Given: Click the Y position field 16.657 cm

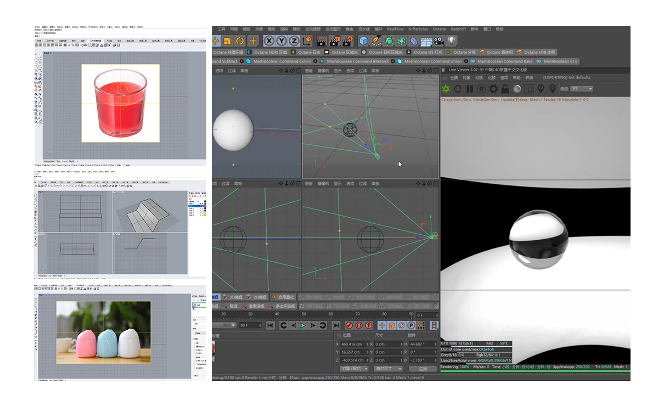Looking at the screenshot, I should [x=354, y=352].
